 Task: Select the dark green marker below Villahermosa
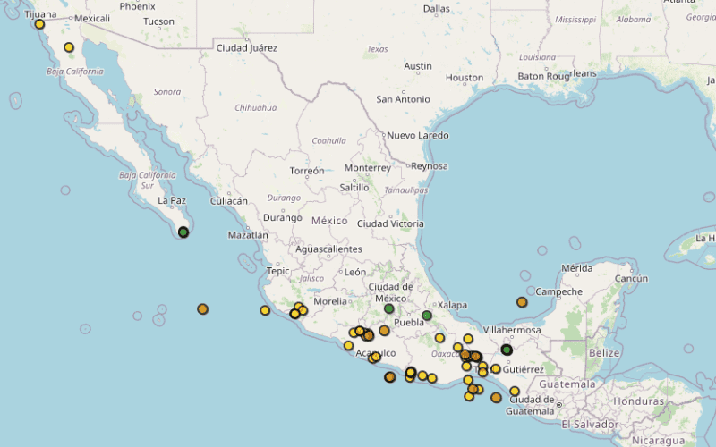point(507,350)
